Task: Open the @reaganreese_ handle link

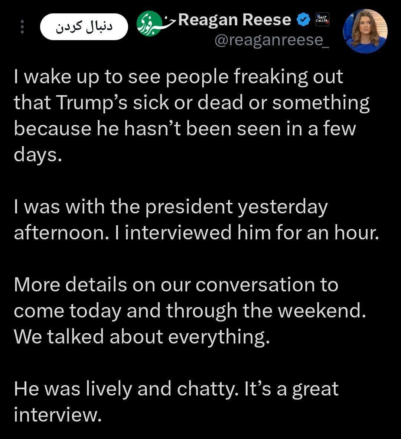Action: pos(272,40)
